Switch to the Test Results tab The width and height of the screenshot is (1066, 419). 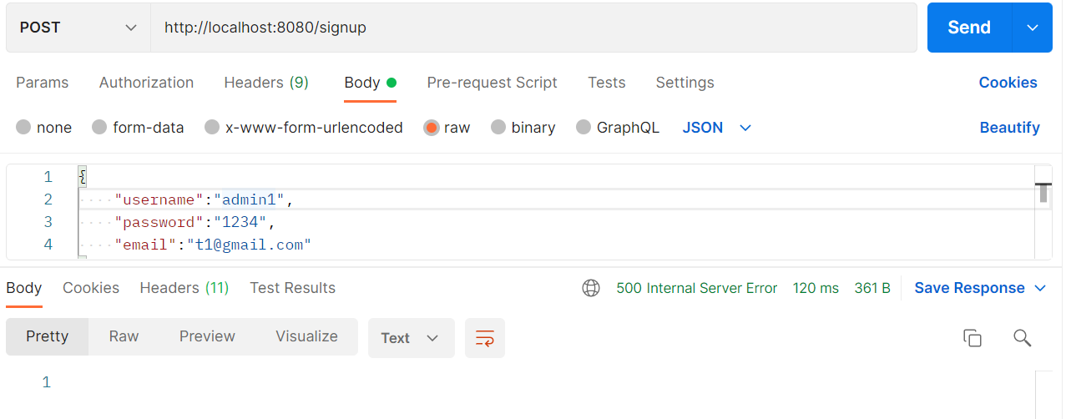tap(292, 288)
